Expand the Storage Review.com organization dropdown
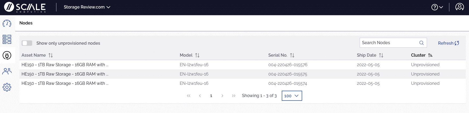Viewport: 469px width, 113px height. (x=87, y=7)
